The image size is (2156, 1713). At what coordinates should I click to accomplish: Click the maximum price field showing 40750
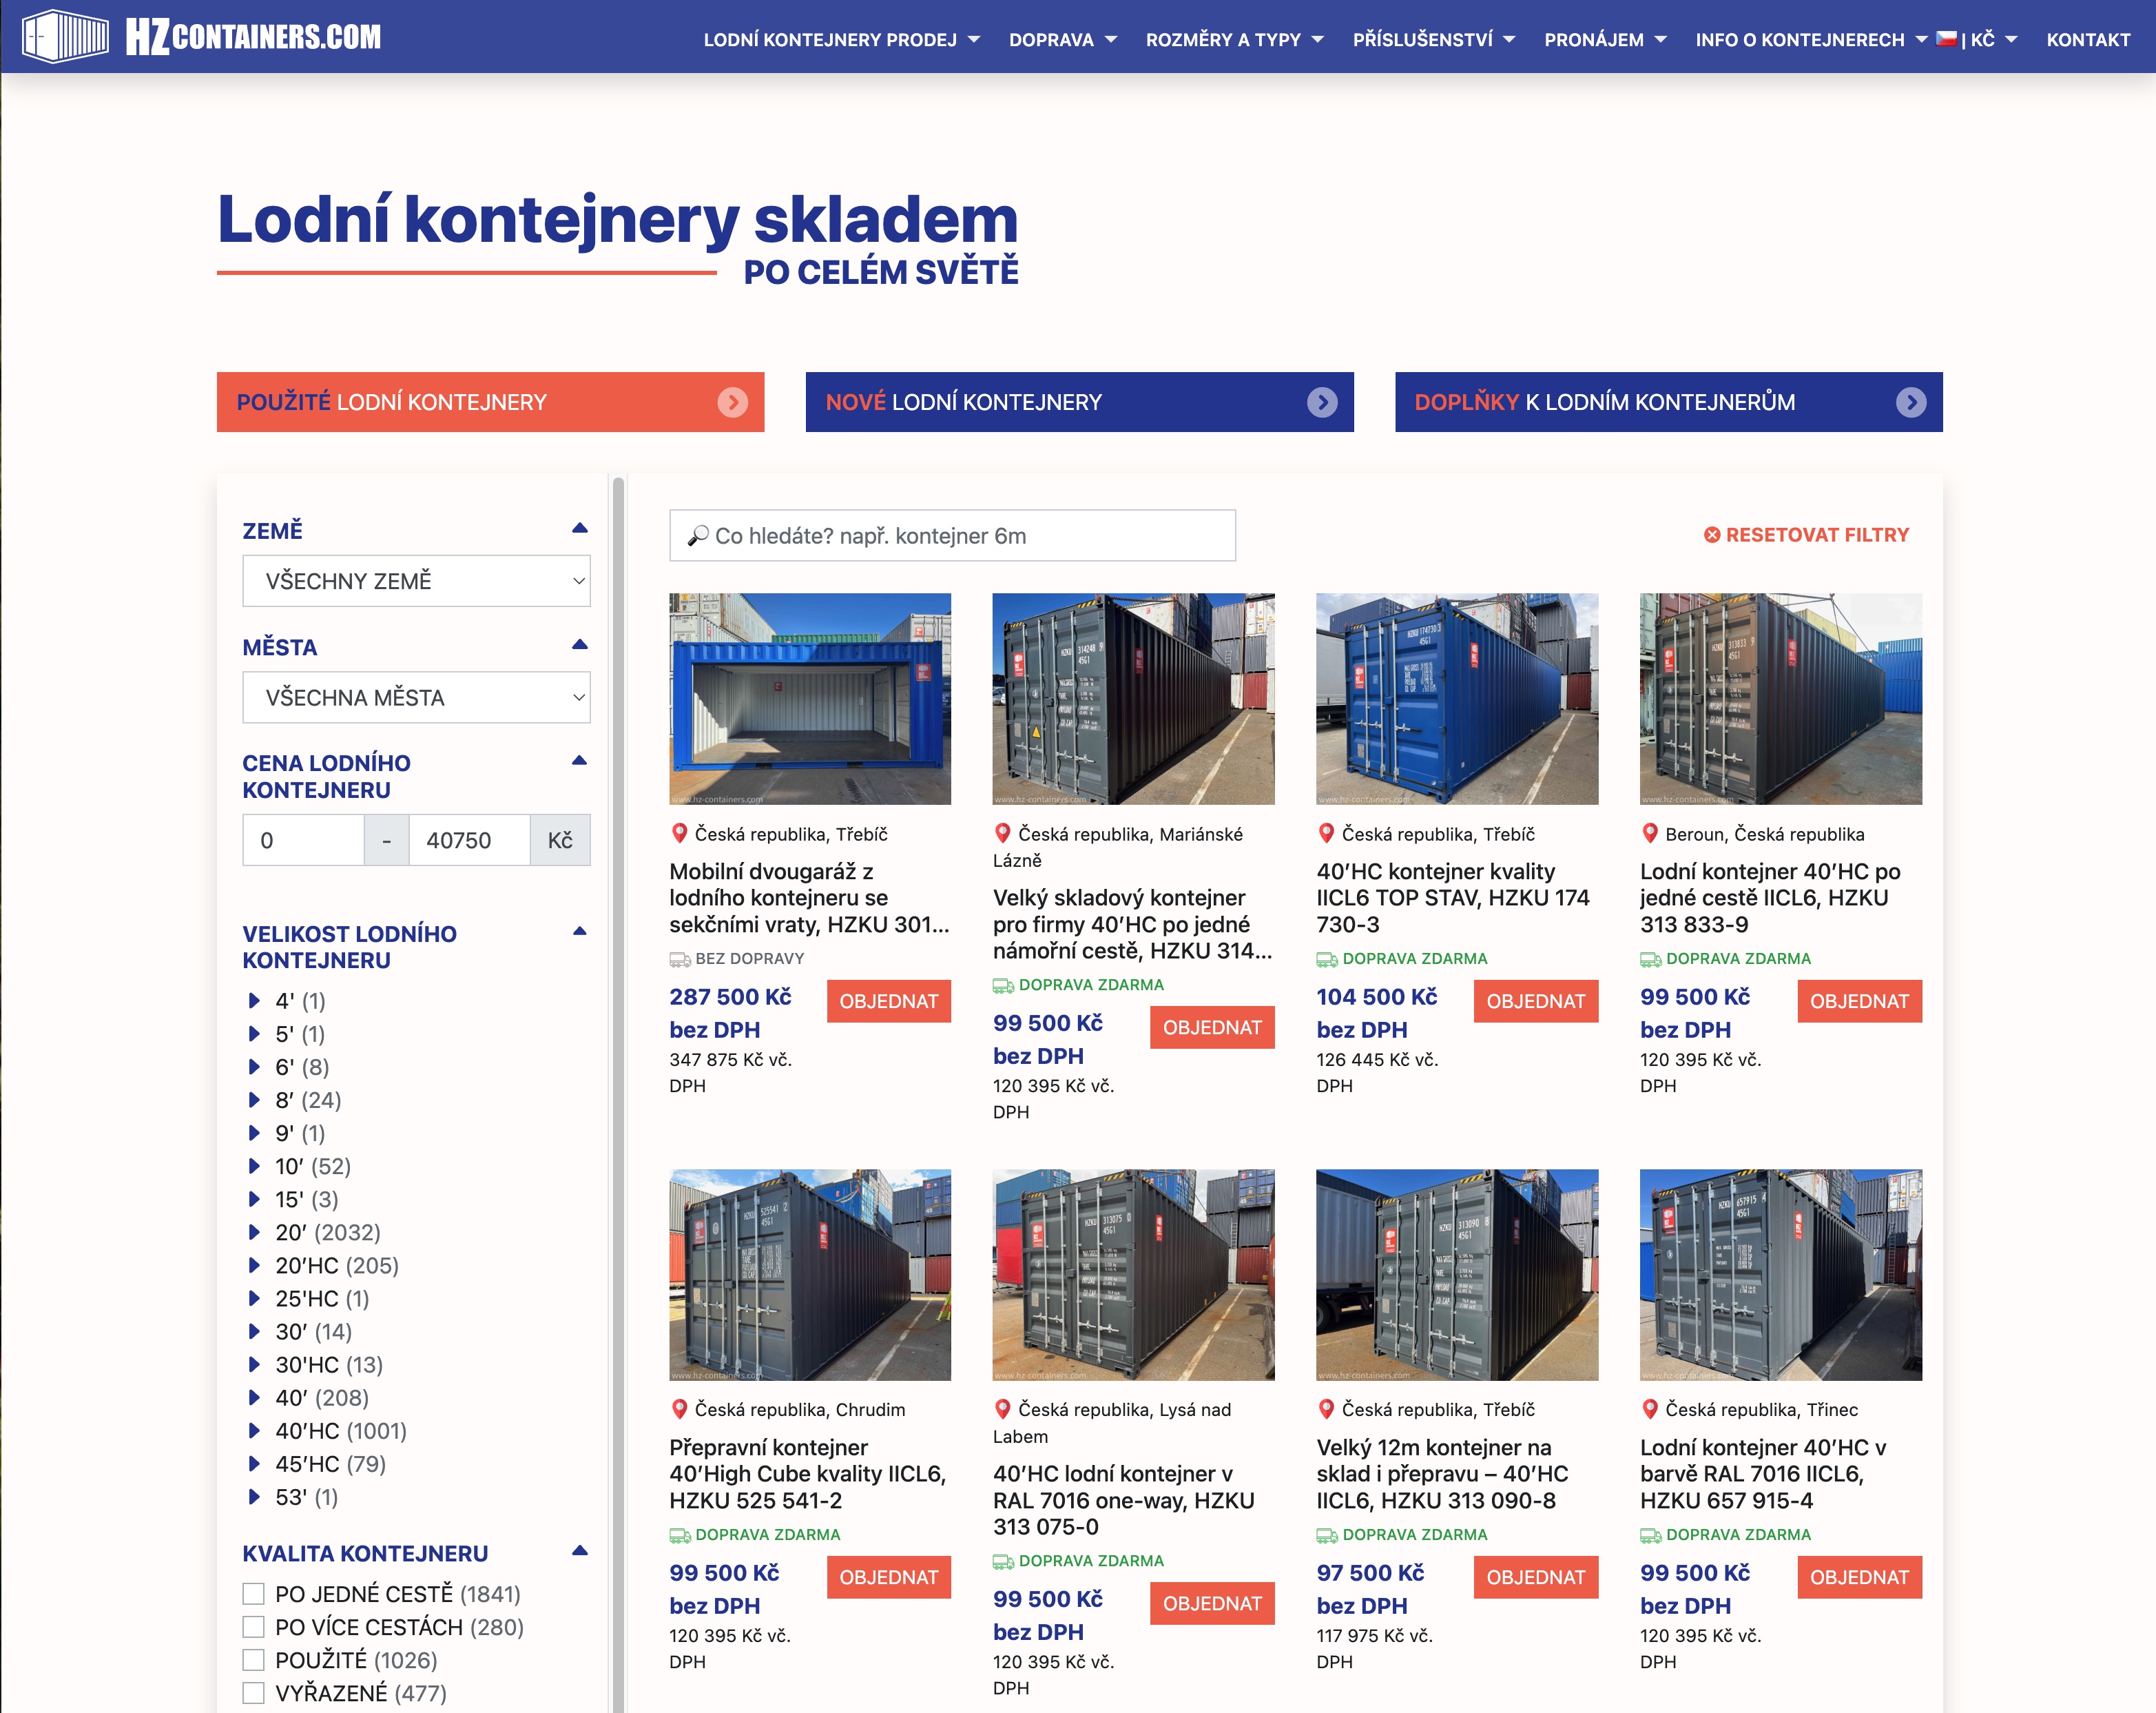click(468, 839)
